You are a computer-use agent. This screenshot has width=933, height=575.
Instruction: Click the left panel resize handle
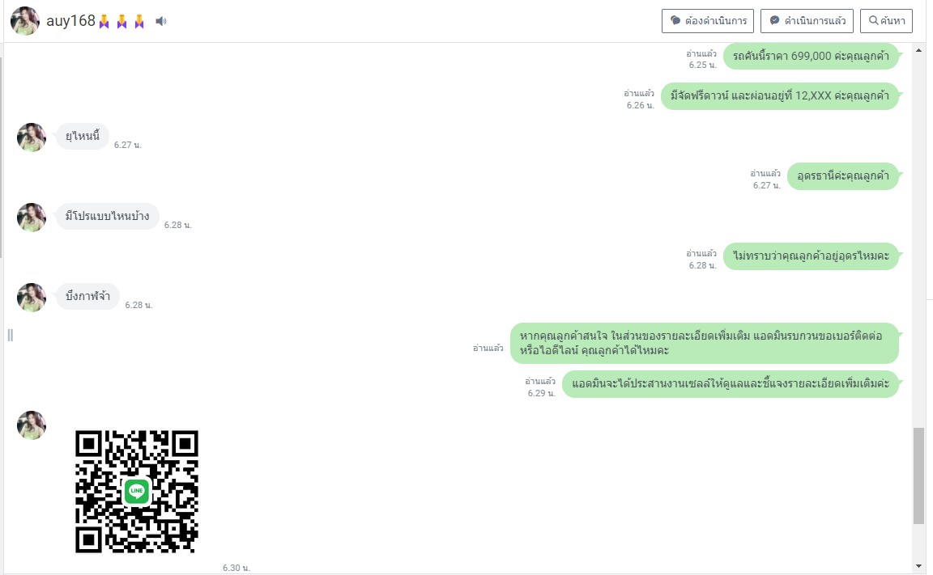10,336
